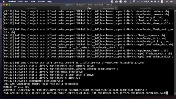Click the '[98/100]' libmain.a line

tap(41, 78)
